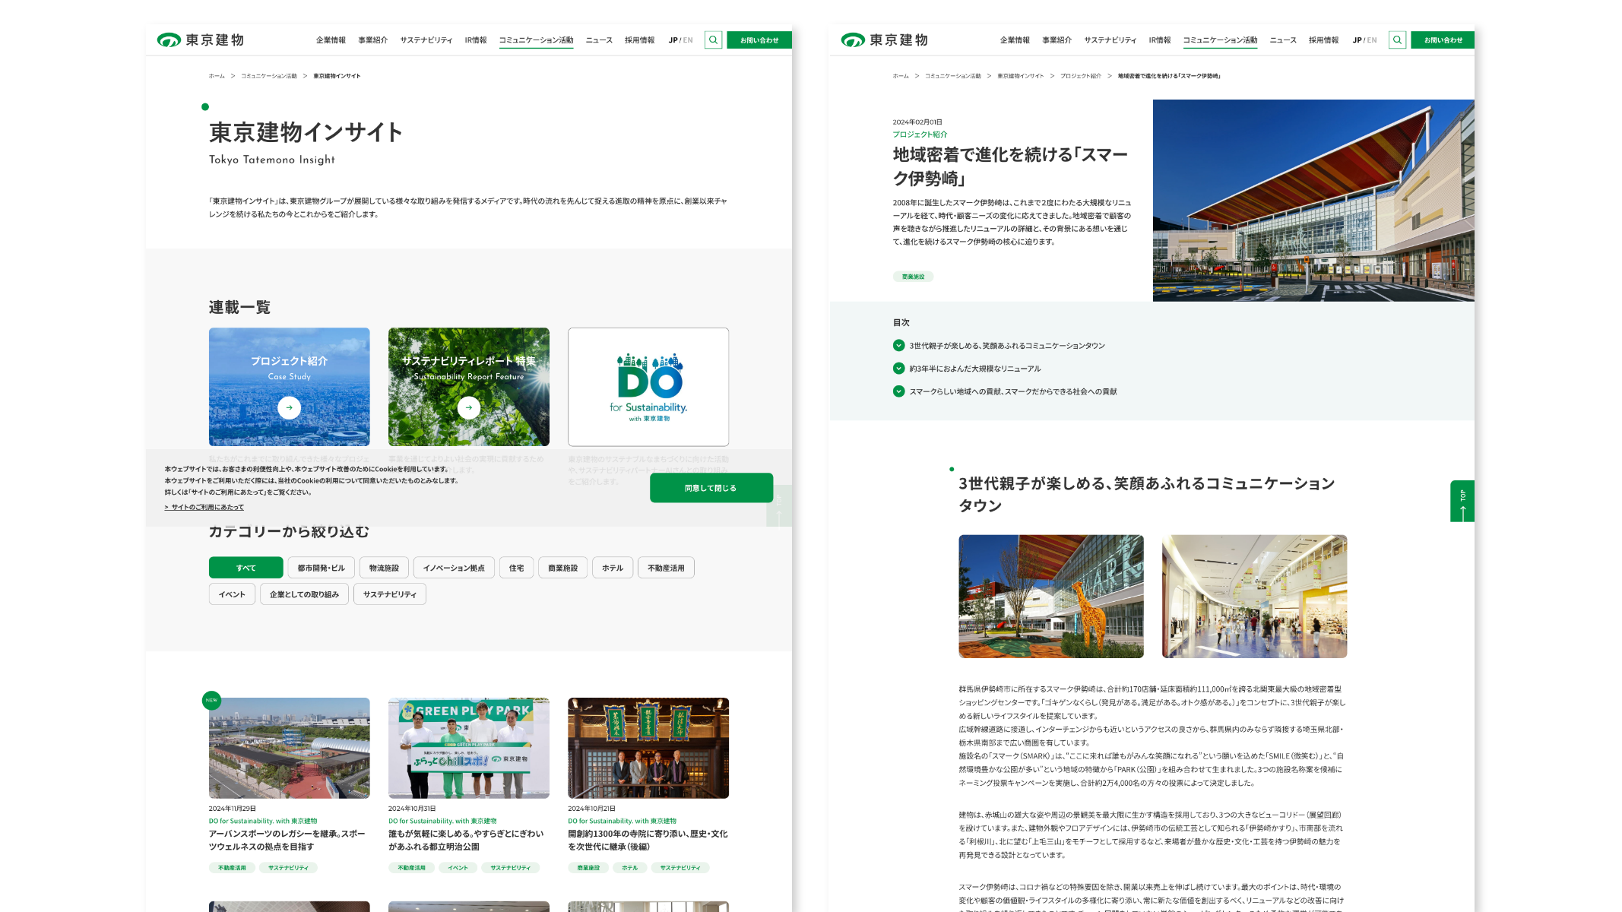Click 商業施設 tag under article intro on right page
This screenshot has width=1622, height=912.
913,277
